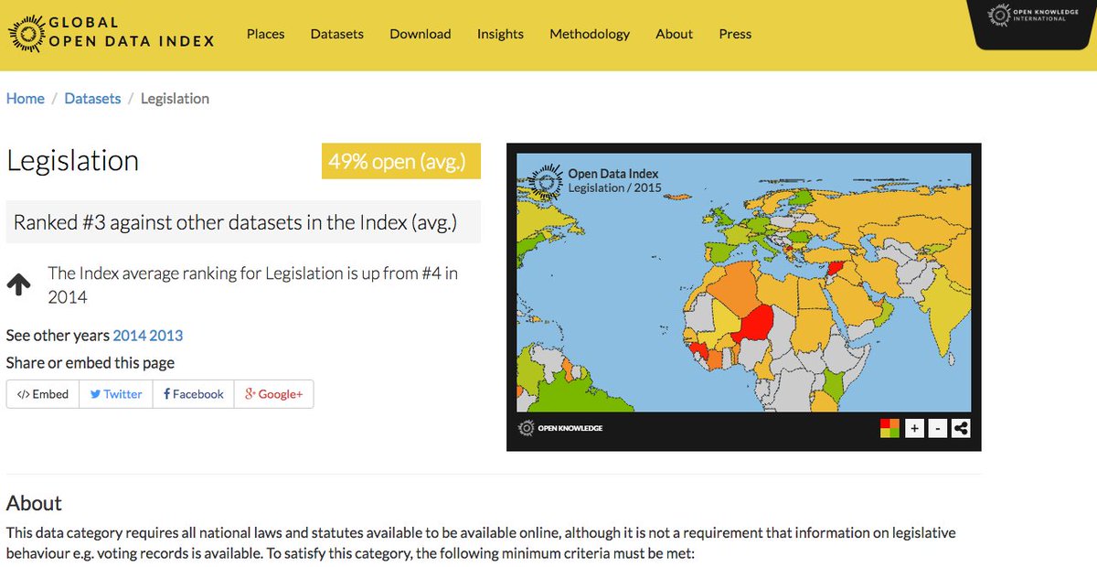Navigate to Methodology
1097x567 pixels.
click(590, 34)
